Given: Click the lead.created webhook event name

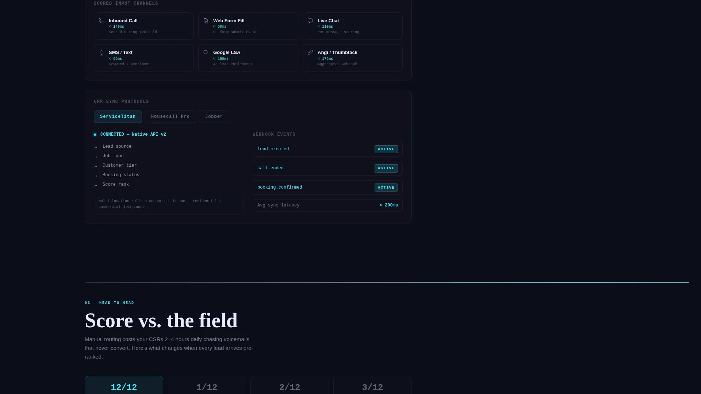Looking at the screenshot, I should pyautogui.click(x=273, y=149).
